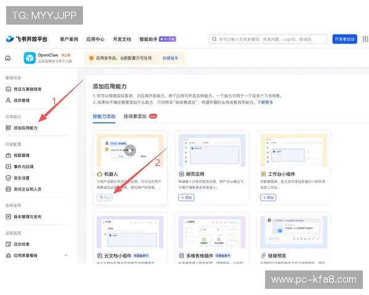Collapse the 应用质量看板 section chevron
Screen dimensions: 369x295
[x=66, y=256]
